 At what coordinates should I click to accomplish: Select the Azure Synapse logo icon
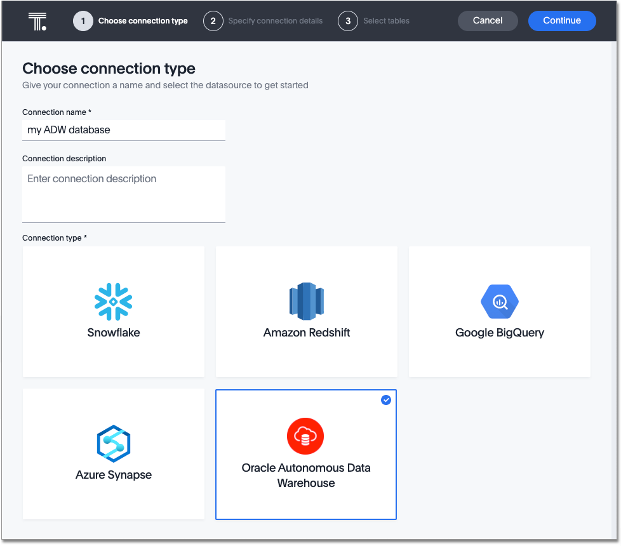coord(114,443)
